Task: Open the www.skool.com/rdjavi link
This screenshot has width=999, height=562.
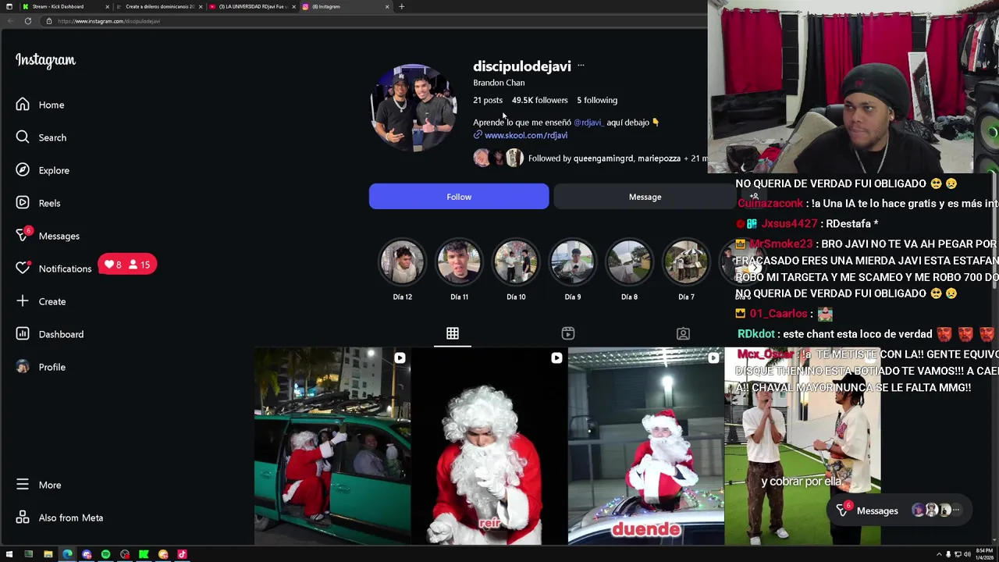Action: coord(526,135)
